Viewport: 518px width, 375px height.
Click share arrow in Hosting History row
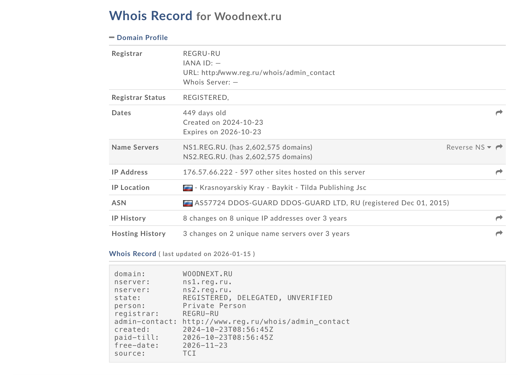point(499,234)
